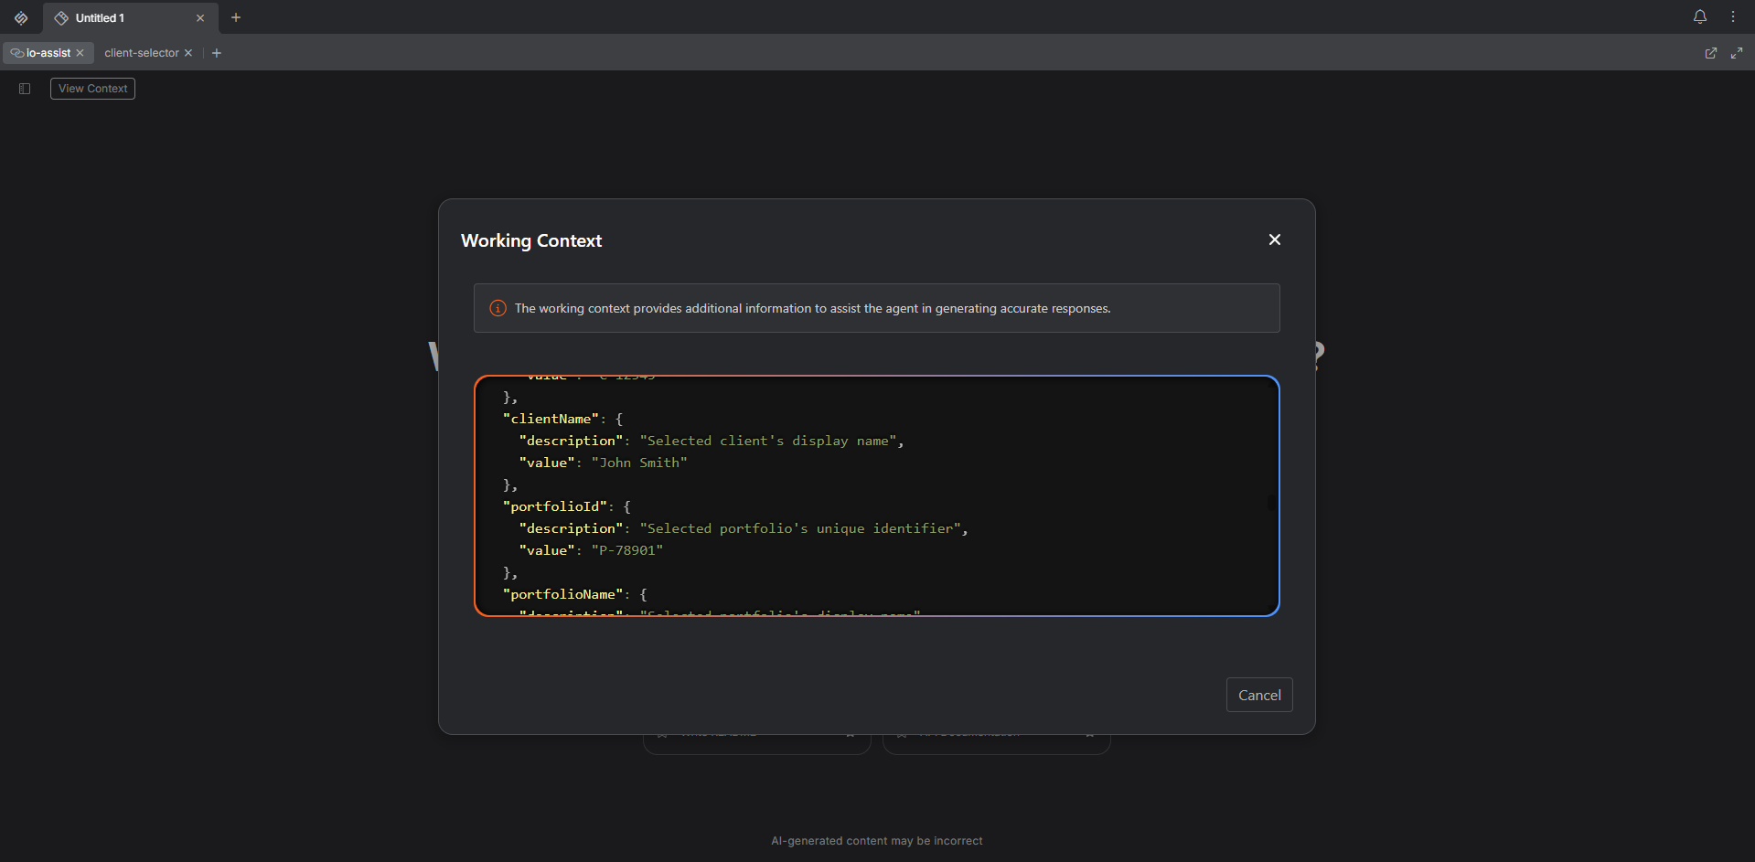Viewport: 1755px width, 862px height.
Task: Click inside the JSON context editor
Action: tap(876, 495)
